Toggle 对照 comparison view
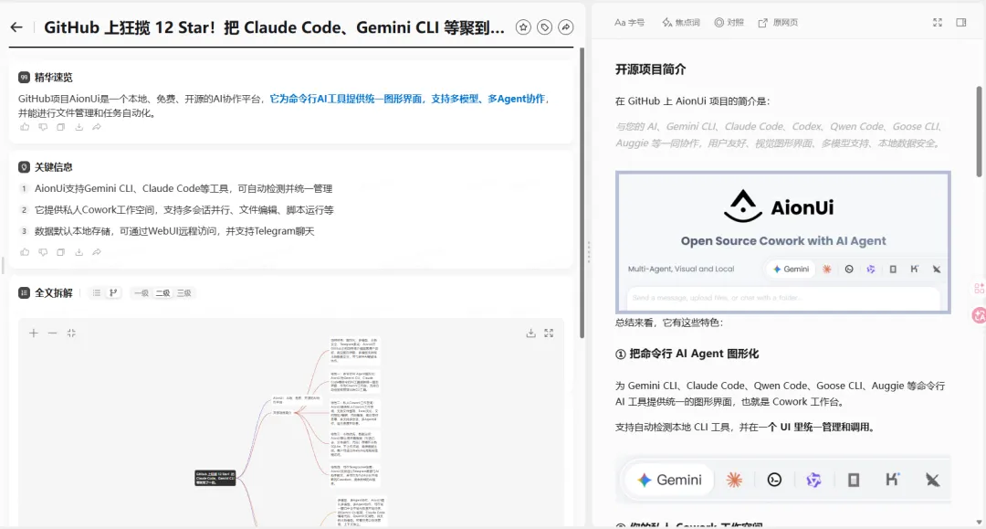Viewport: 986px width, 529px height. [729, 23]
